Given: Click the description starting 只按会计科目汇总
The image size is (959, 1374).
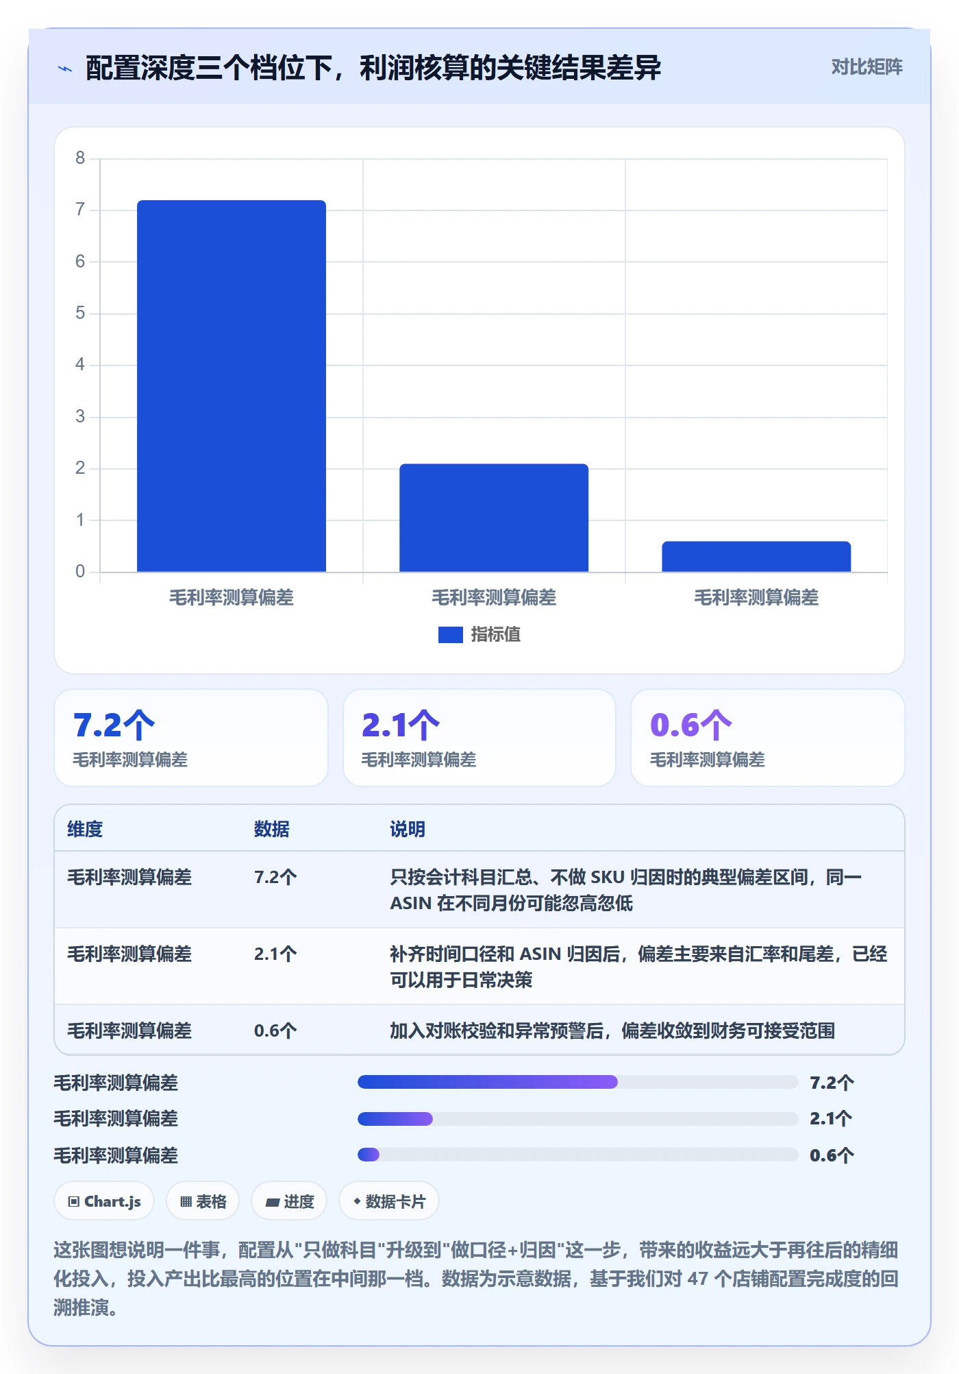Looking at the screenshot, I should (x=626, y=890).
